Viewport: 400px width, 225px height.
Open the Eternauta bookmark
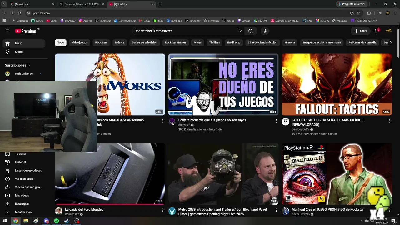pyautogui.click(x=211, y=21)
